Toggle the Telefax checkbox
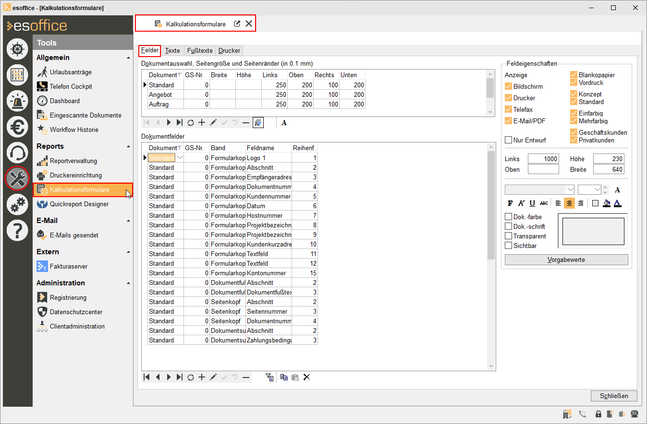The height and width of the screenshot is (424, 647). pos(509,109)
